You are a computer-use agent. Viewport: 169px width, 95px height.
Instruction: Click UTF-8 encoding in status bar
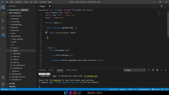point(131,89)
